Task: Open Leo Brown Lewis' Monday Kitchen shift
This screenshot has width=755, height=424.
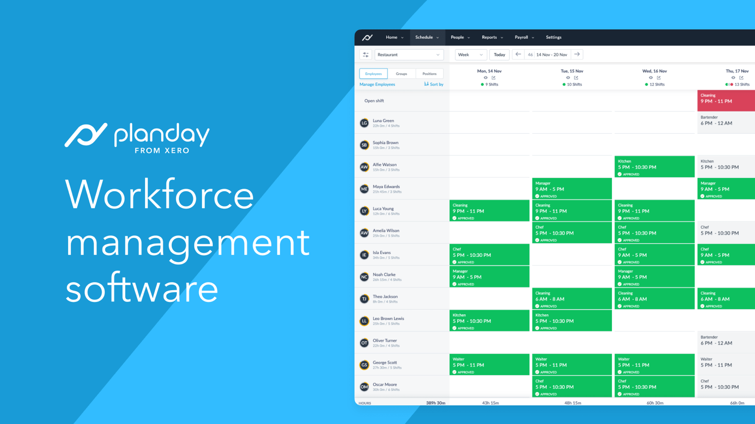Action: tap(489, 321)
